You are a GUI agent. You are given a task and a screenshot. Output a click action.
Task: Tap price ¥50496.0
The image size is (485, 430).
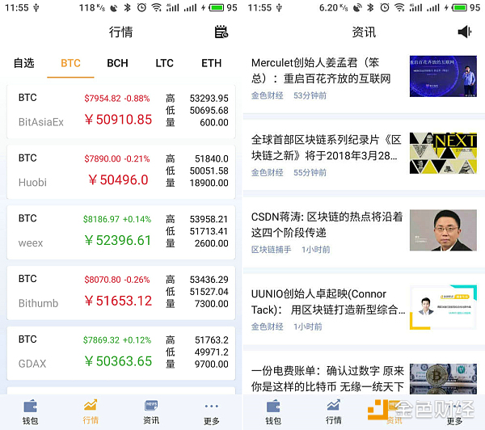pyautogui.click(x=118, y=180)
